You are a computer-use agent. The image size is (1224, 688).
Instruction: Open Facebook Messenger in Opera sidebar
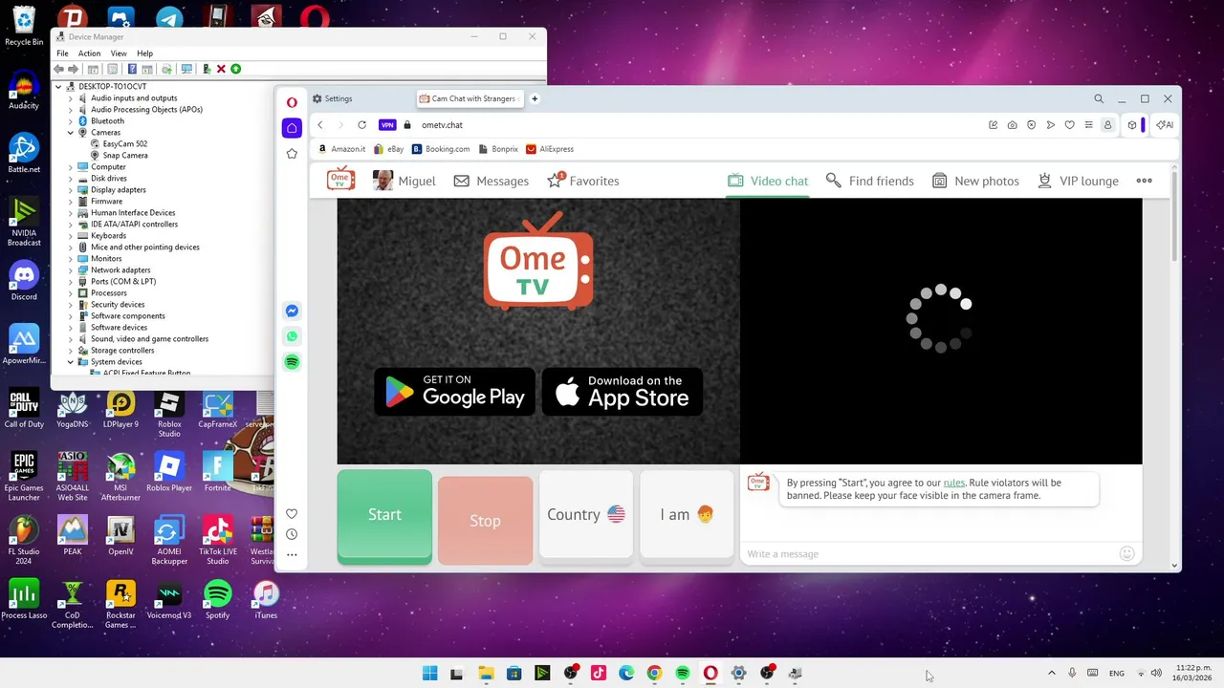tap(292, 311)
